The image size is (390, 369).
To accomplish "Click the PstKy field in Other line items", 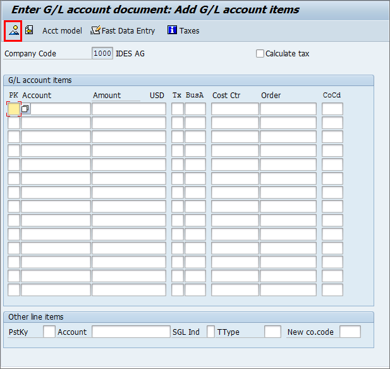I will 49,332.
